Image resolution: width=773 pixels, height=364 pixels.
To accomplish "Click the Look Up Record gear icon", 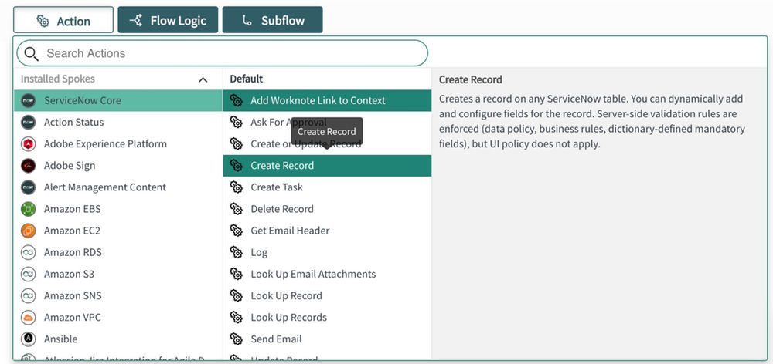I will 236,295.
